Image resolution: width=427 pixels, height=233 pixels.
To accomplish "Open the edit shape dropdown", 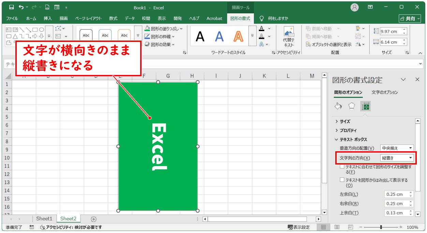I will coord(60,29).
